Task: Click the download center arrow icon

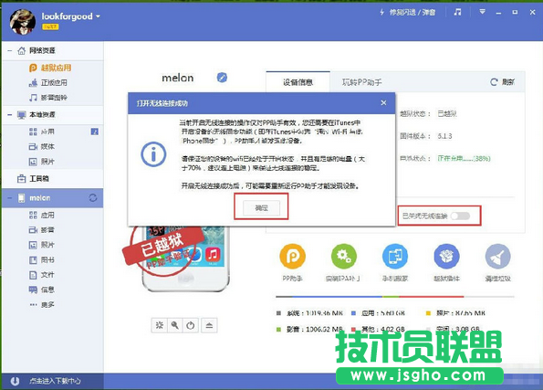Action: pyautogui.click(x=15, y=381)
